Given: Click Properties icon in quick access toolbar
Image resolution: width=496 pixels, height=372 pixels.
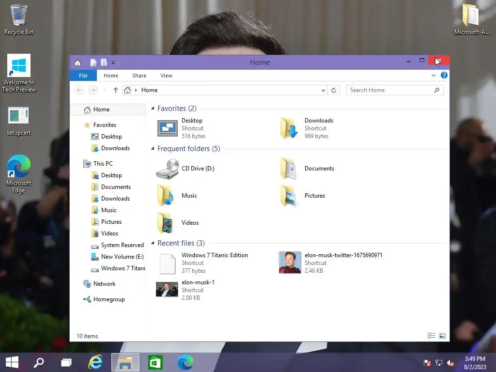Looking at the screenshot, I should (93, 62).
